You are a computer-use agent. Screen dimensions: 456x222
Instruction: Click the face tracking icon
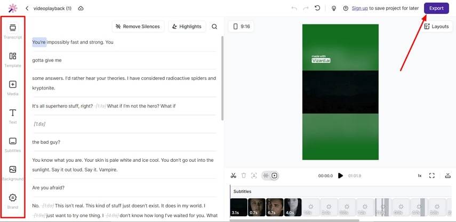(254, 175)
